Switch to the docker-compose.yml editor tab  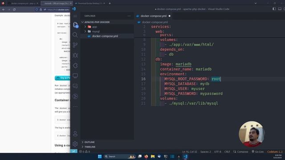tap(153, 16)
